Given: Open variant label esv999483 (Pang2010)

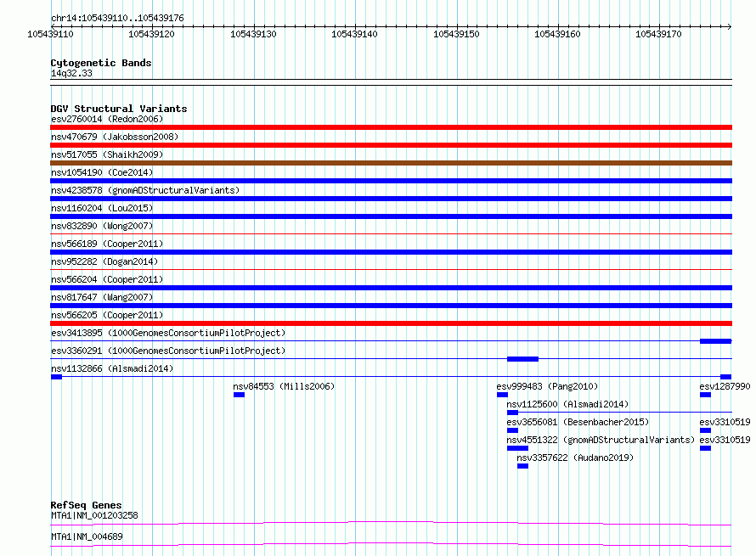Looking at the screenshot, I should click(547, 386).
